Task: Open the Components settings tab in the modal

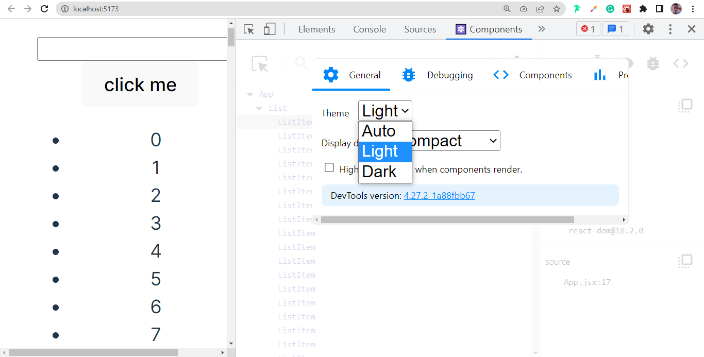Action: pyautogui.click(x=532, y=75)
